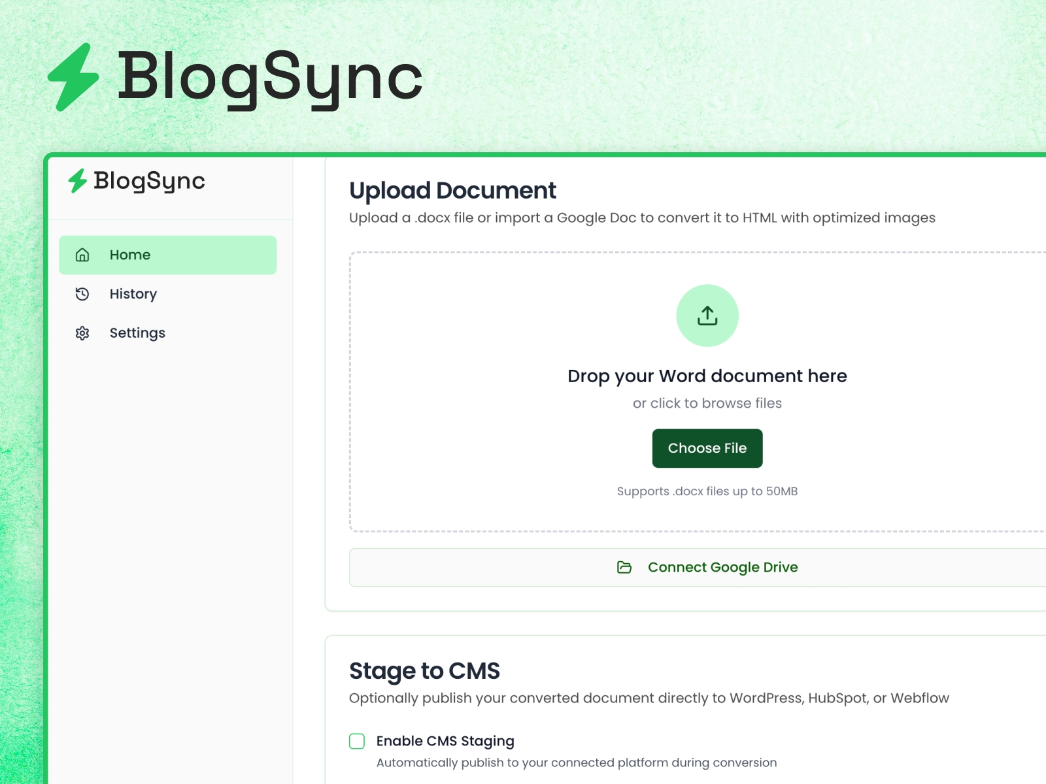Click the clock history icon in the sidebar
The height and width of the screenshot is (784, 1046).
point(82,294)
